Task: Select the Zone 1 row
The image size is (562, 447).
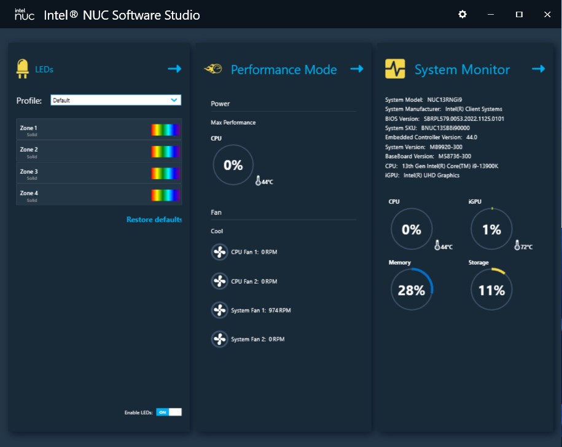Action: [x=99, y=130]
